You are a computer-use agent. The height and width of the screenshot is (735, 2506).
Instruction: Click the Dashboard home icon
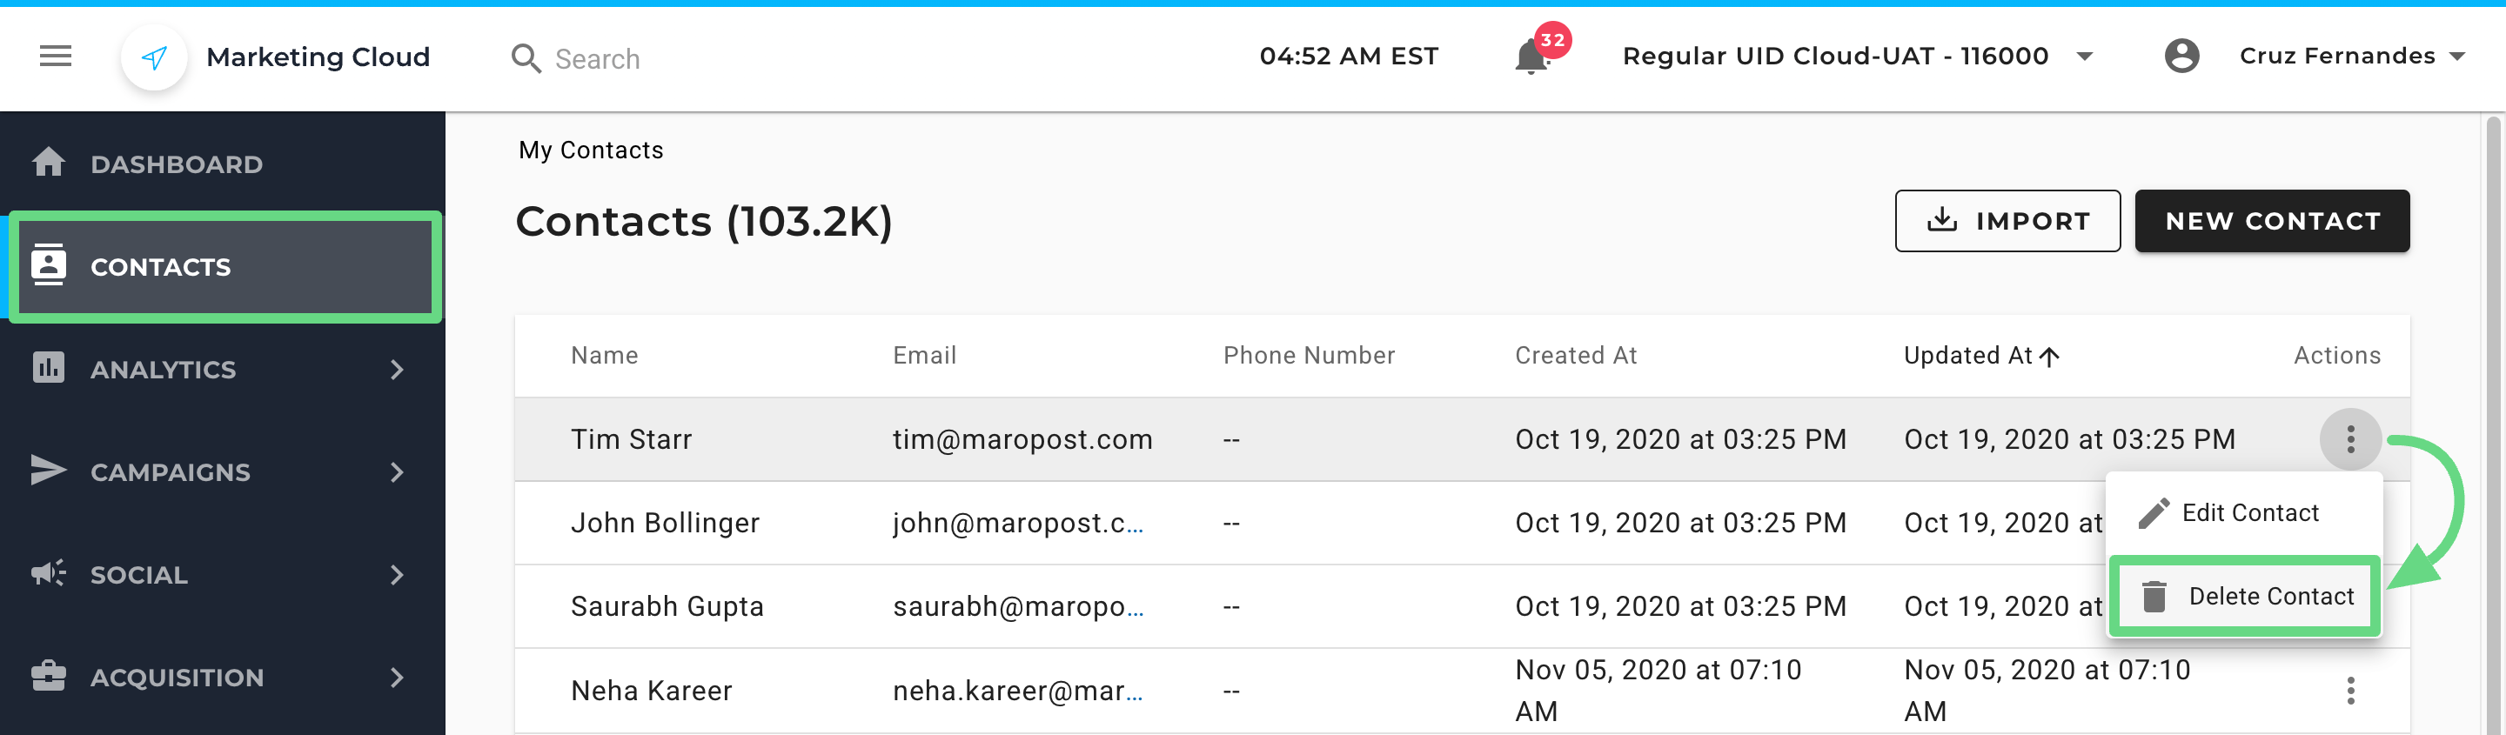pyautogui.click(x=49, y=163)
